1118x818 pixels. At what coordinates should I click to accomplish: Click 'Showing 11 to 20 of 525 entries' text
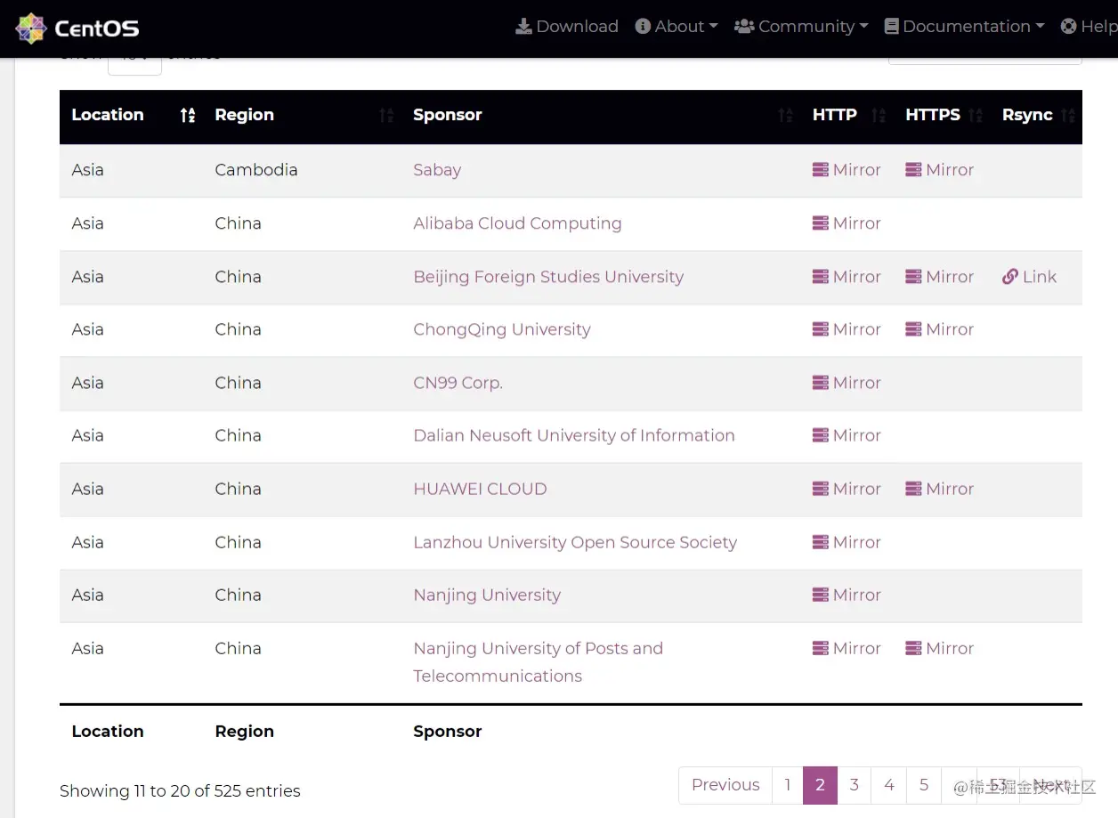coord(180,790)
